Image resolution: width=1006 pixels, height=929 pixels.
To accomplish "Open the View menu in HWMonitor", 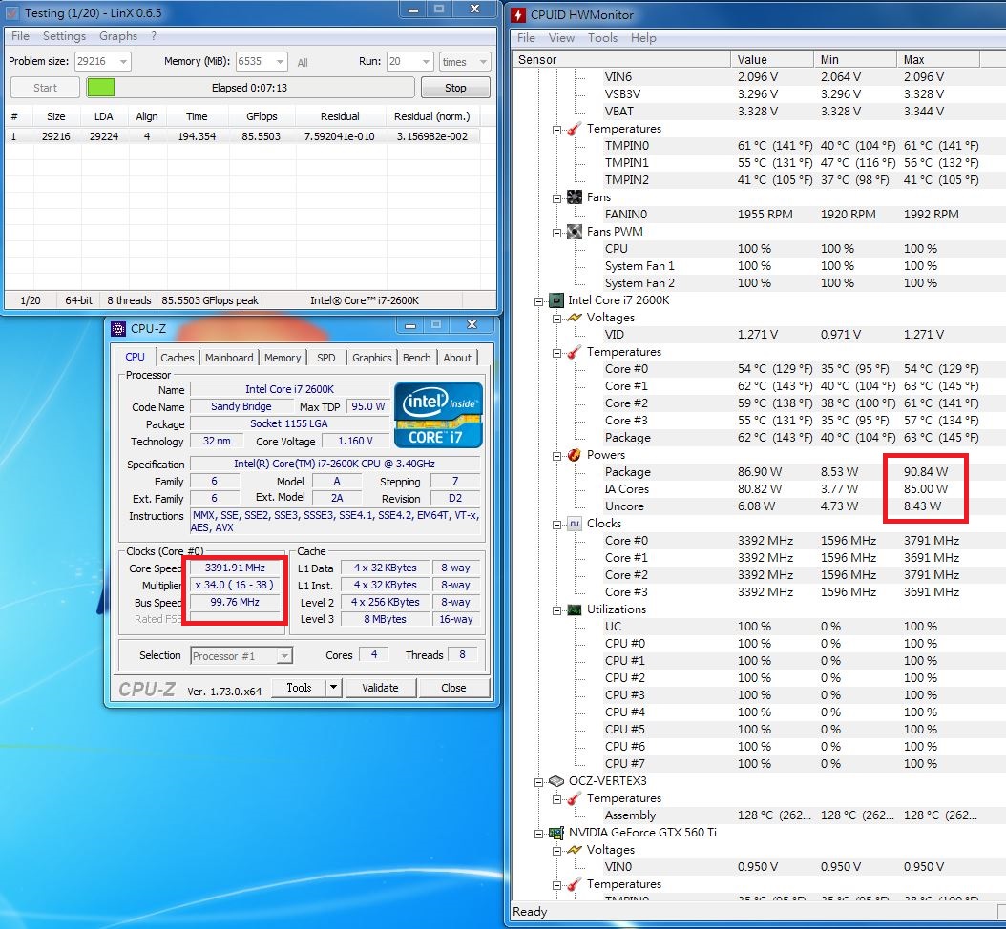I will coord(561,38).
